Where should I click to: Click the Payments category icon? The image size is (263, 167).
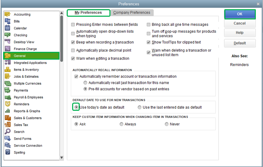coord(8,90)
